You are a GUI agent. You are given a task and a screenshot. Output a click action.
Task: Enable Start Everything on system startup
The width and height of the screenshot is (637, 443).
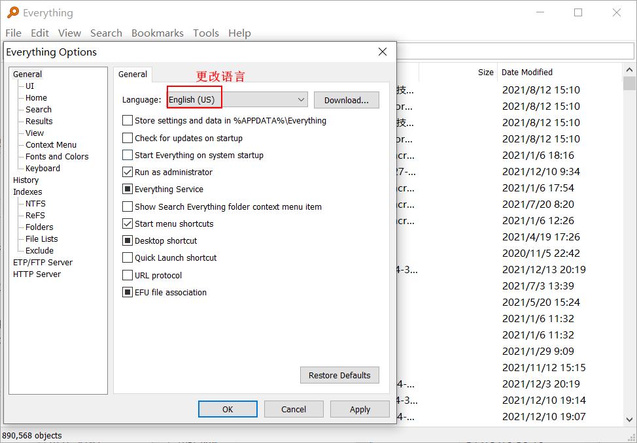coord(128,155)
